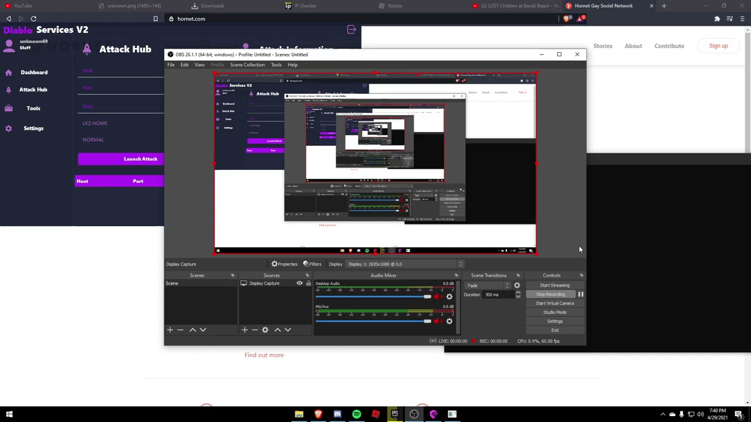Viewport: 751px width, 422px height.
Task: Mute the Mic/Aux channel
Action: pos(437,321)
